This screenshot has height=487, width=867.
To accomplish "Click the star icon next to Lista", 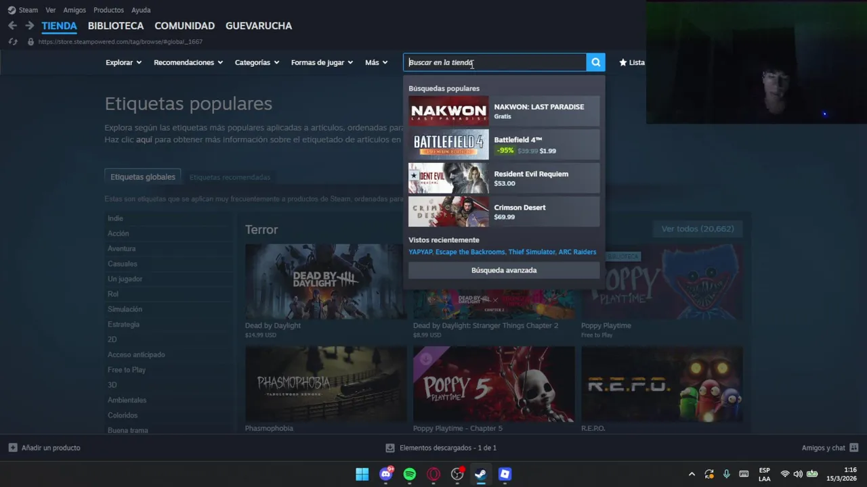I will (x=623, y=62).
